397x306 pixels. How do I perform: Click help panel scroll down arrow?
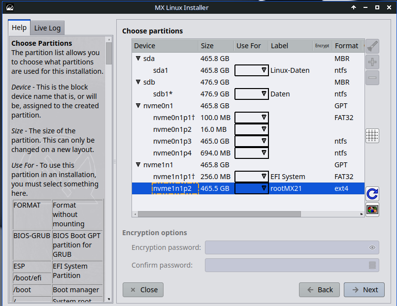[109, 299]
